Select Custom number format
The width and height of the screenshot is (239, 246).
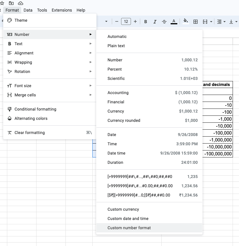129,228
